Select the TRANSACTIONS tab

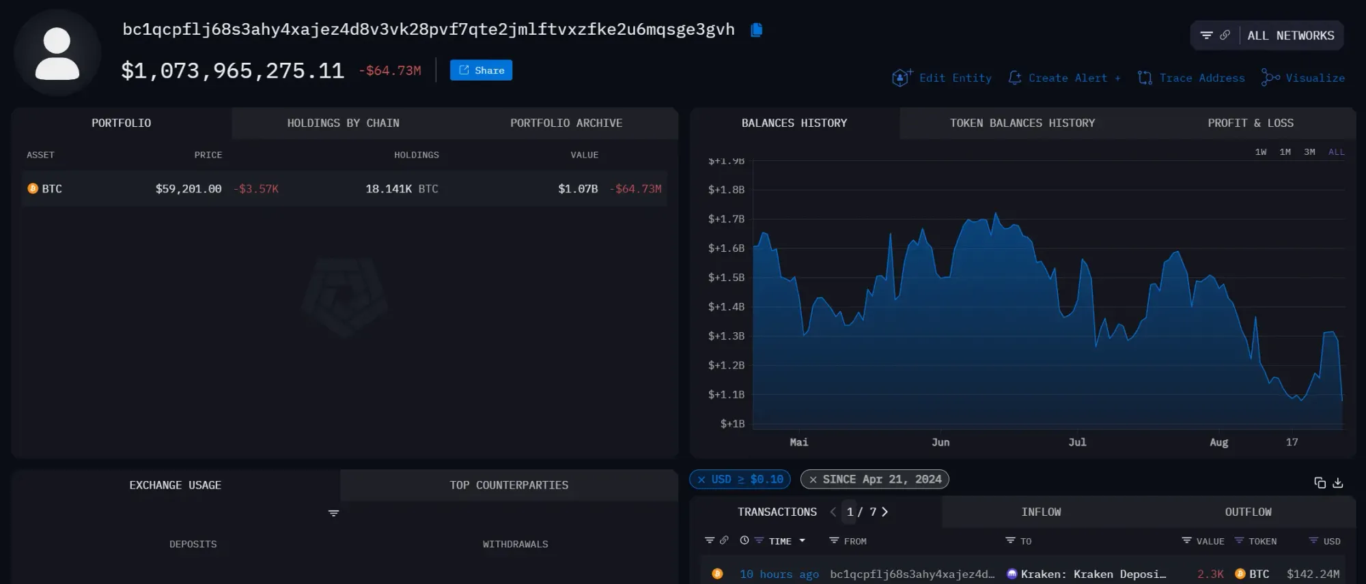(x=777, y=512)
